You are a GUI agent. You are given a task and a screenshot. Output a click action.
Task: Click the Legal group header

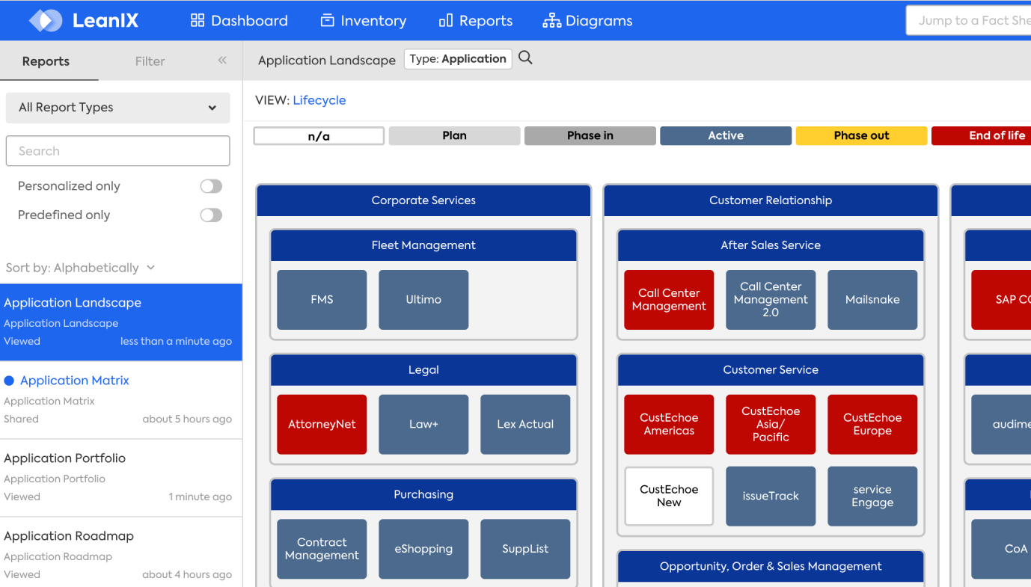[x=423, y=370]
